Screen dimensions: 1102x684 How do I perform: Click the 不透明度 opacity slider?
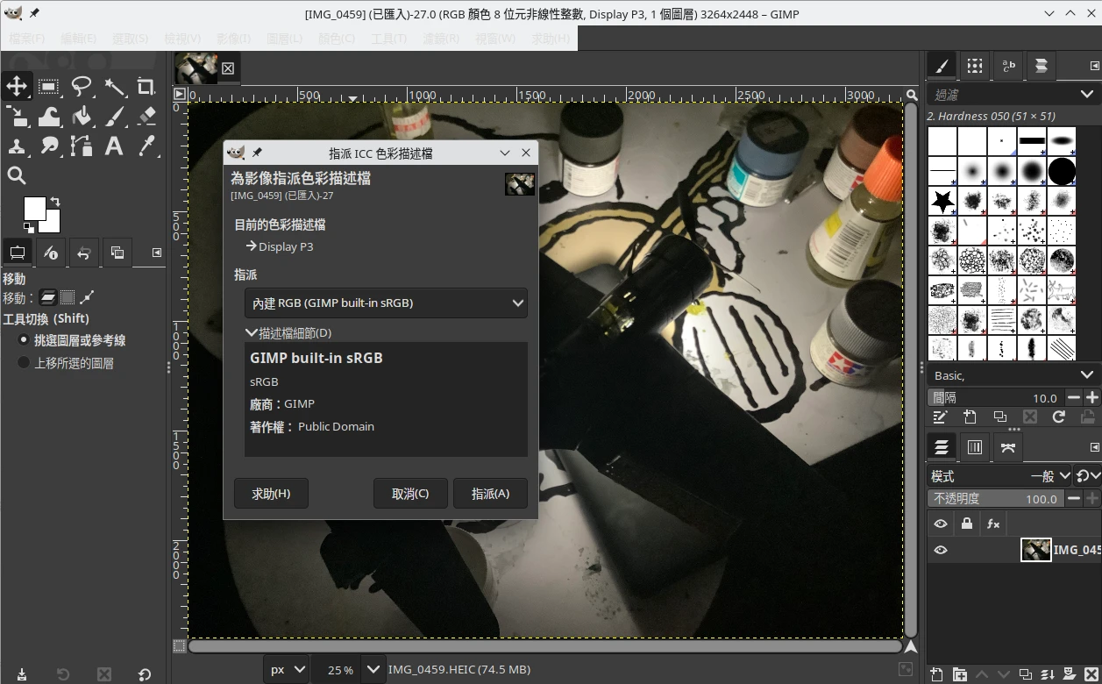tap(994, 499)
